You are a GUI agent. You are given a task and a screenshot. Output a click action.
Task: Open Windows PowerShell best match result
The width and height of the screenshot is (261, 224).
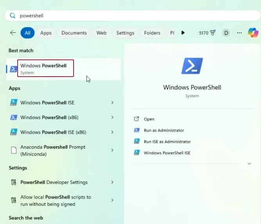coord(63,69)
